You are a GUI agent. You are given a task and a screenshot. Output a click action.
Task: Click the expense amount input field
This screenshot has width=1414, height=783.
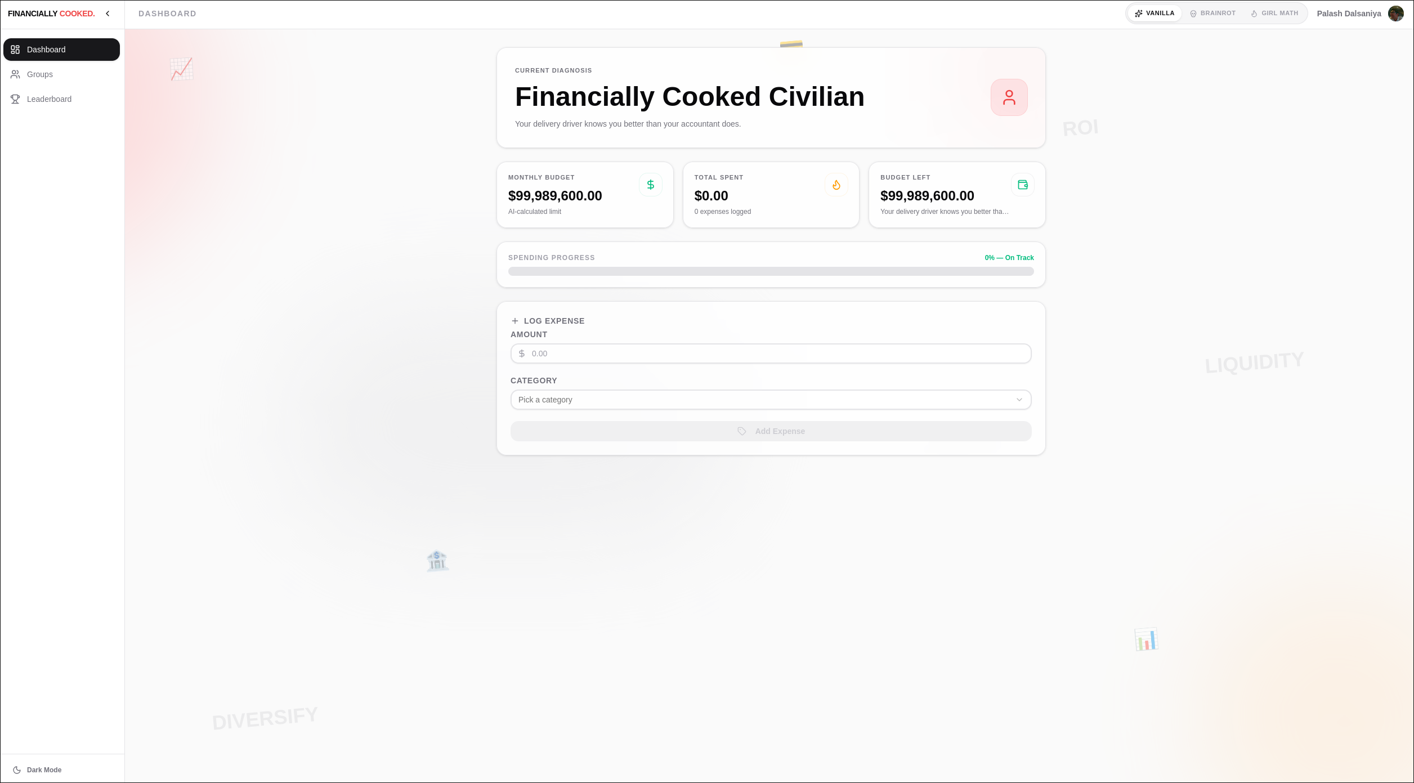pyautogui.click(x=770, y=354)
